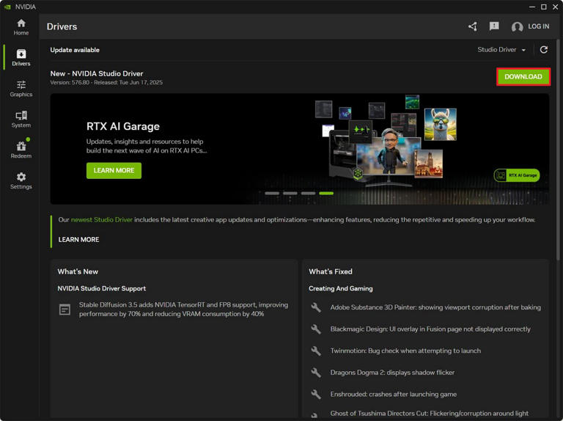The image size is (563, 421).
Task: Select the third banner carousel indicator
Action: 308,193
